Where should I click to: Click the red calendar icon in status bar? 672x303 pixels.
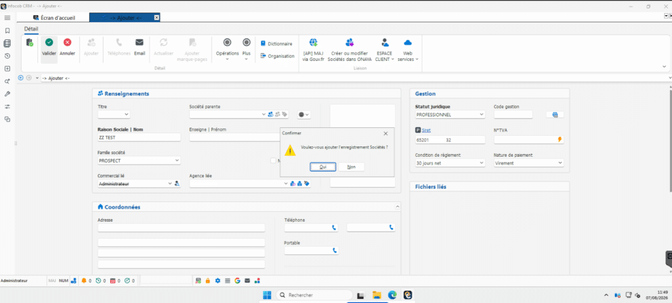tap(113, 281)
